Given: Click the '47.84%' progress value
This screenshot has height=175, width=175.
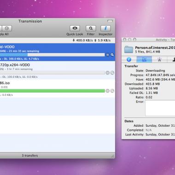Looking at the screenshot, I should click(x=151, y=75).
